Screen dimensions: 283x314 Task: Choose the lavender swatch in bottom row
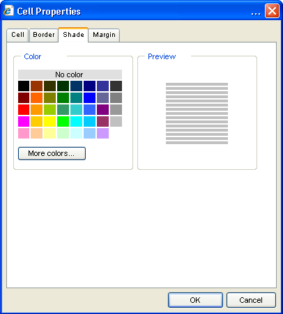coord(103,133)
